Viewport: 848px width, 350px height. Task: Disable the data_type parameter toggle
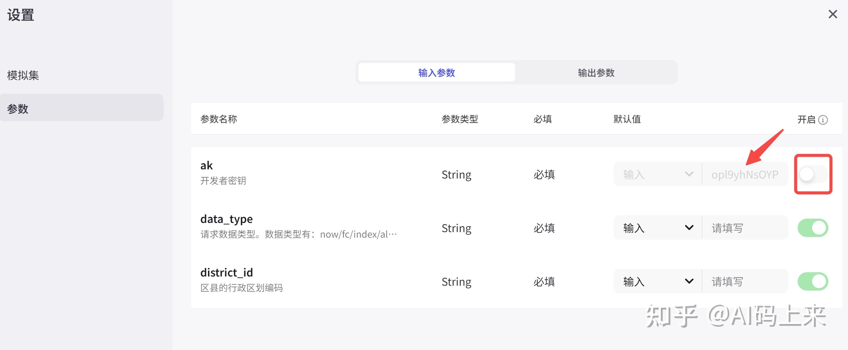pyautogui.click(x=812, y=228)
